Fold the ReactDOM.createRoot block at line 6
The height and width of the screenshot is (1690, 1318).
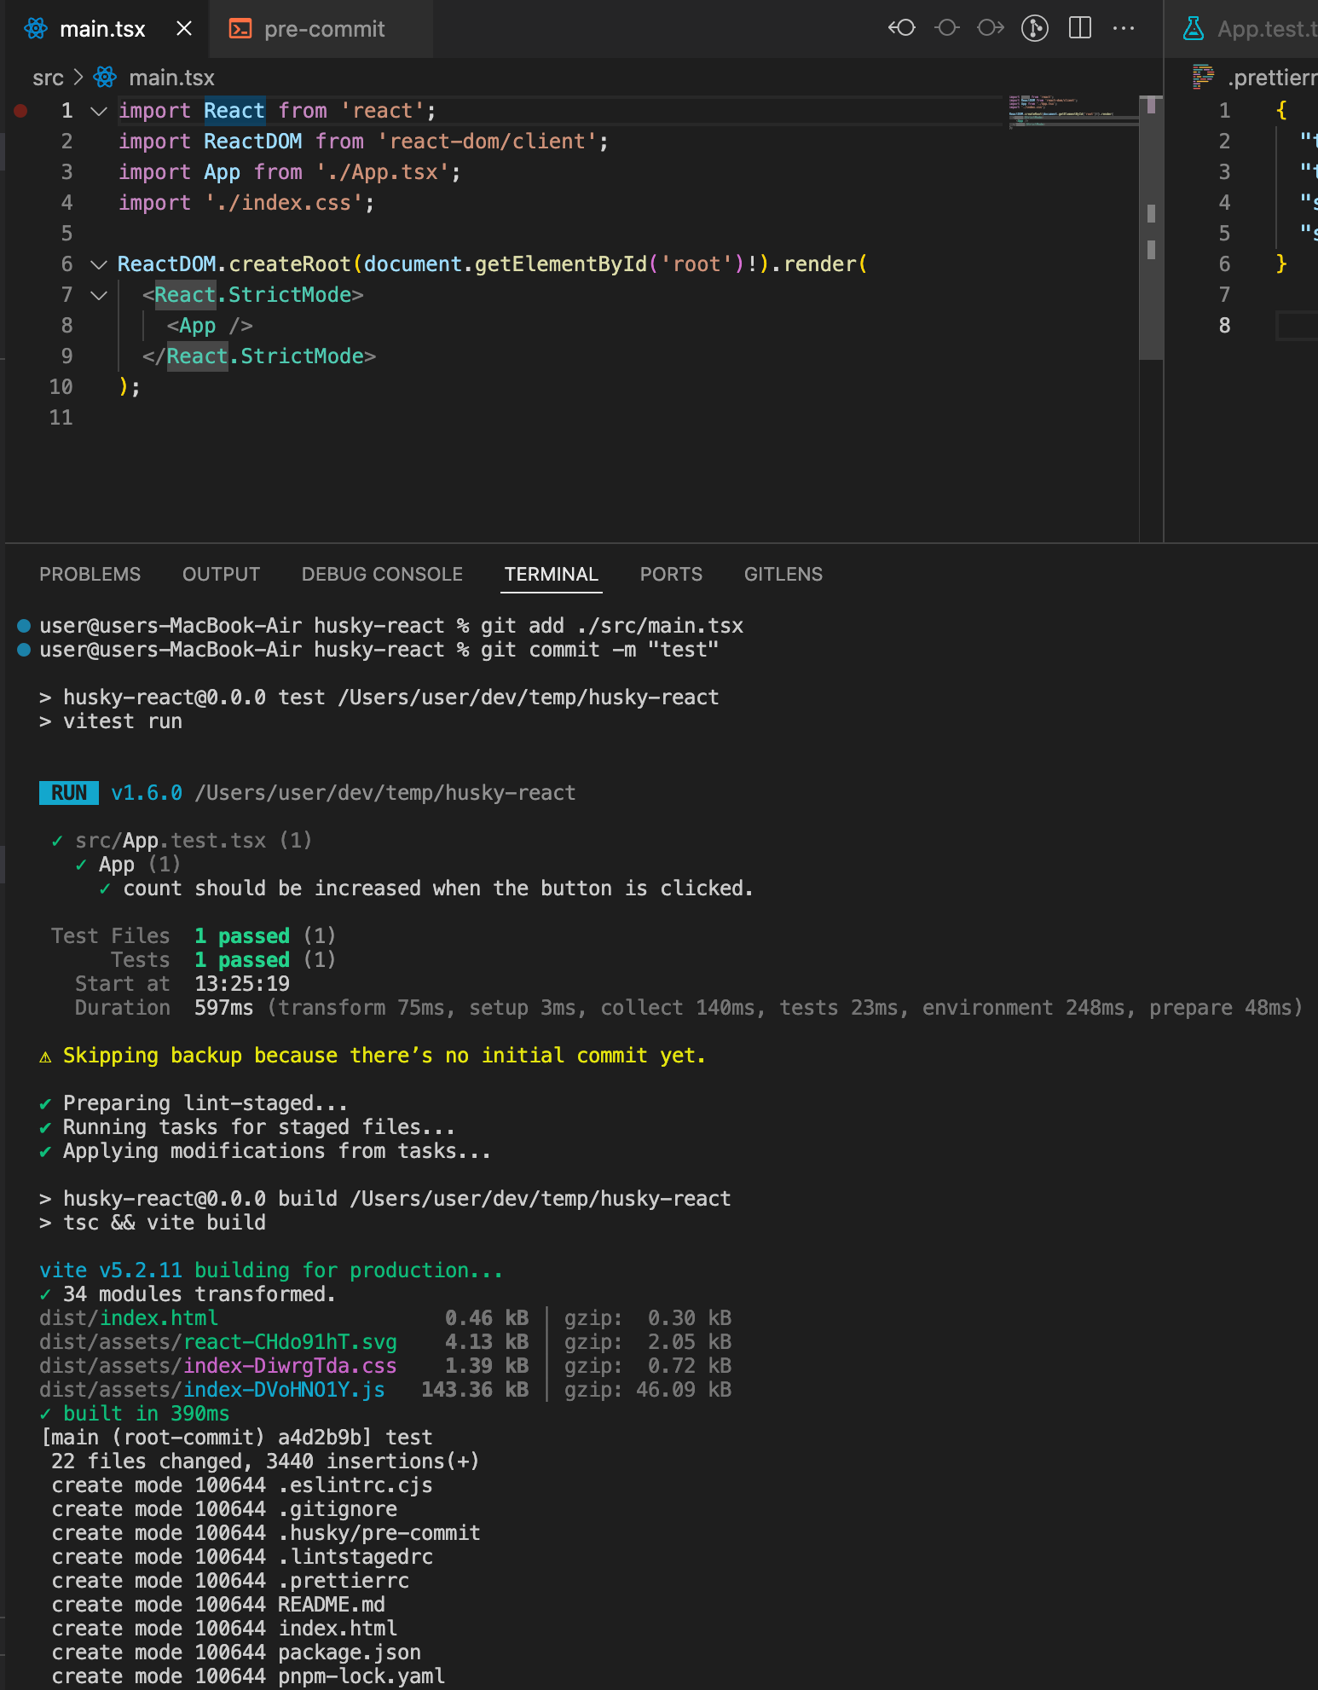tap(99, 264)
